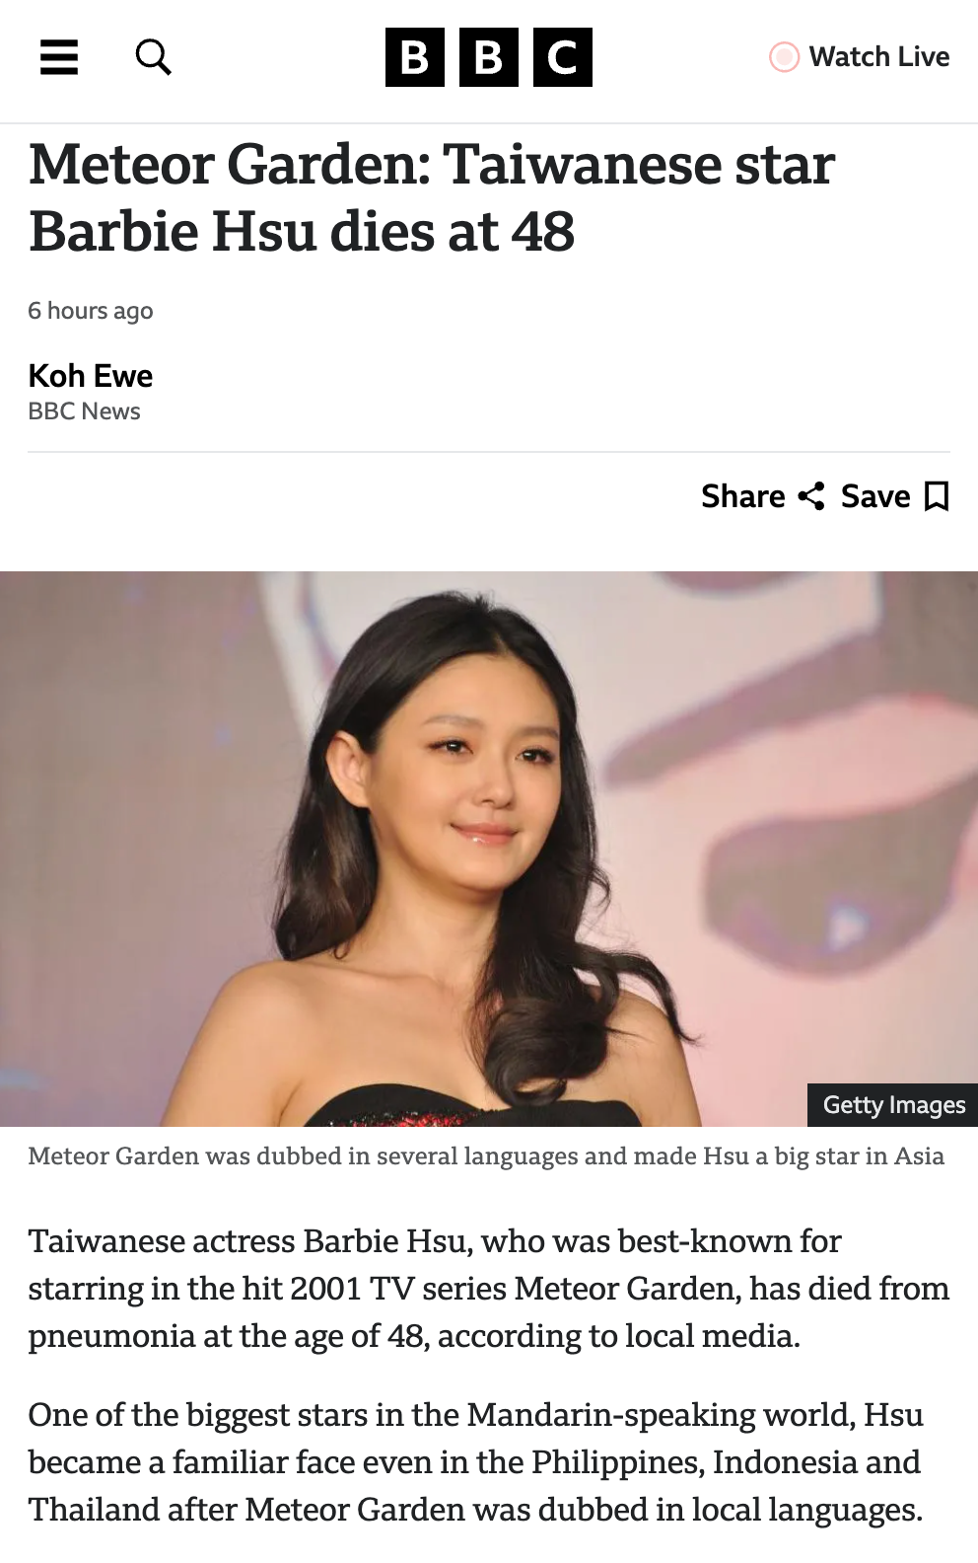Open search with the magnifying glass icon

(x=153, y=57)
